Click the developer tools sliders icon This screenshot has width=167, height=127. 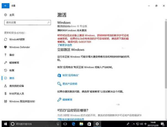pyautogui.click(x=6, y=93)
